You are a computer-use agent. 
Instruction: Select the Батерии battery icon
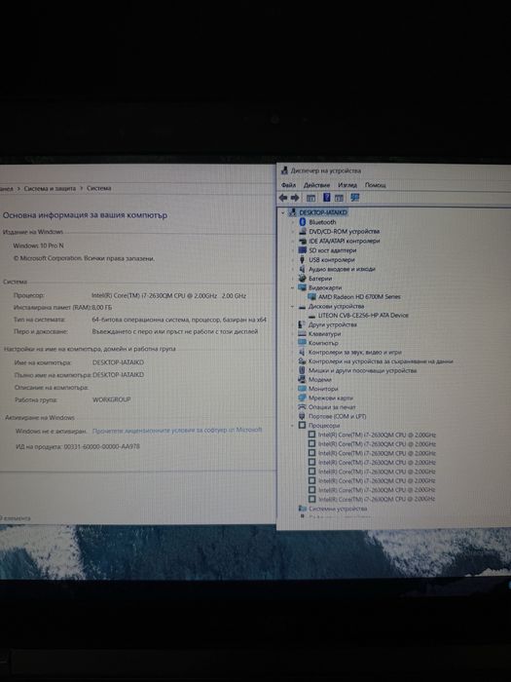click(303, 279)
